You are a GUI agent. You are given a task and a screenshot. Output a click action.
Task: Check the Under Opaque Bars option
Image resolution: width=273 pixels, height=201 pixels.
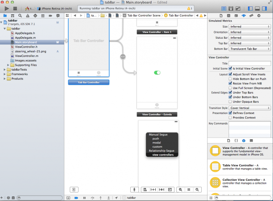(x=230, y=102)
